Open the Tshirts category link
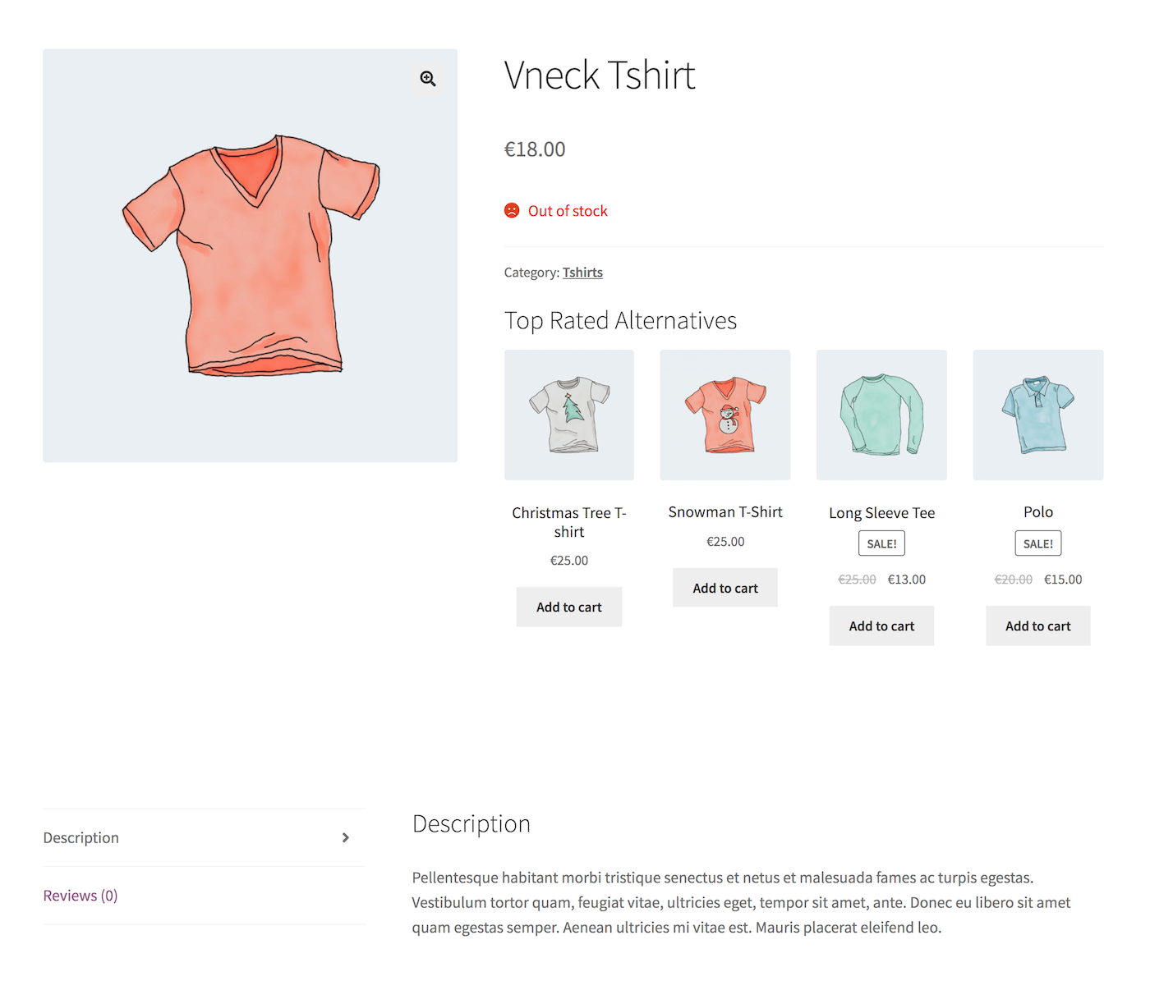Screen dimensions: 1150x1004 click(582, 272)
